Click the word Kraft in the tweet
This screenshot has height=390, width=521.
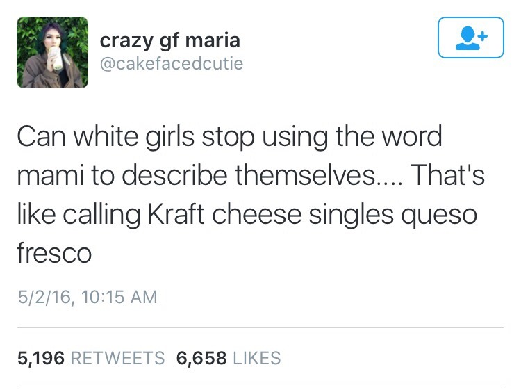tap(176, 213)
